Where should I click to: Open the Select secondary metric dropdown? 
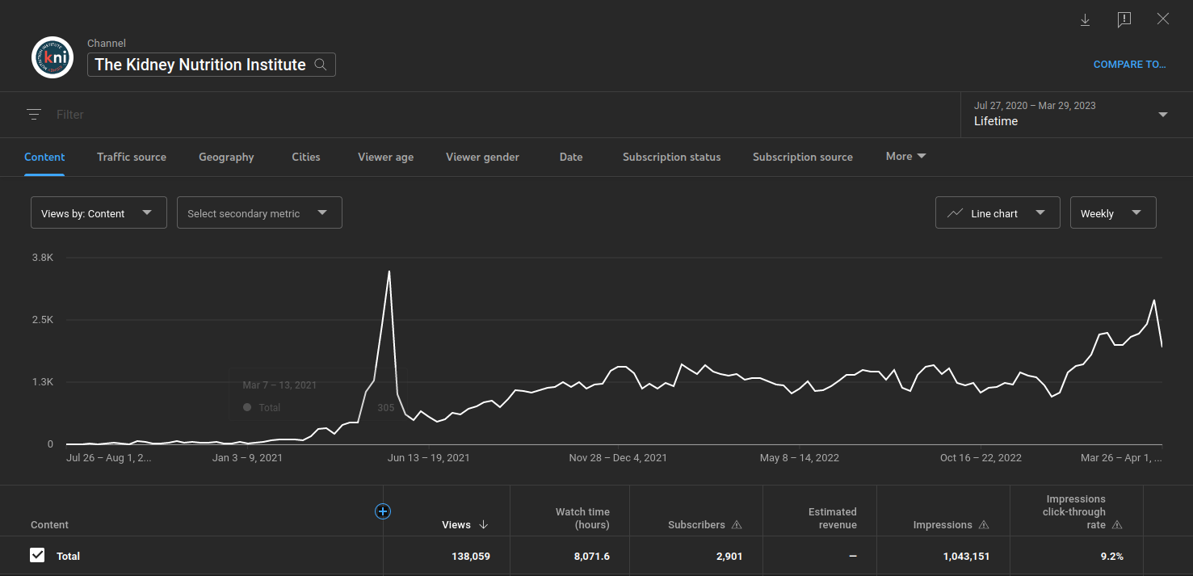coord(259,212)
